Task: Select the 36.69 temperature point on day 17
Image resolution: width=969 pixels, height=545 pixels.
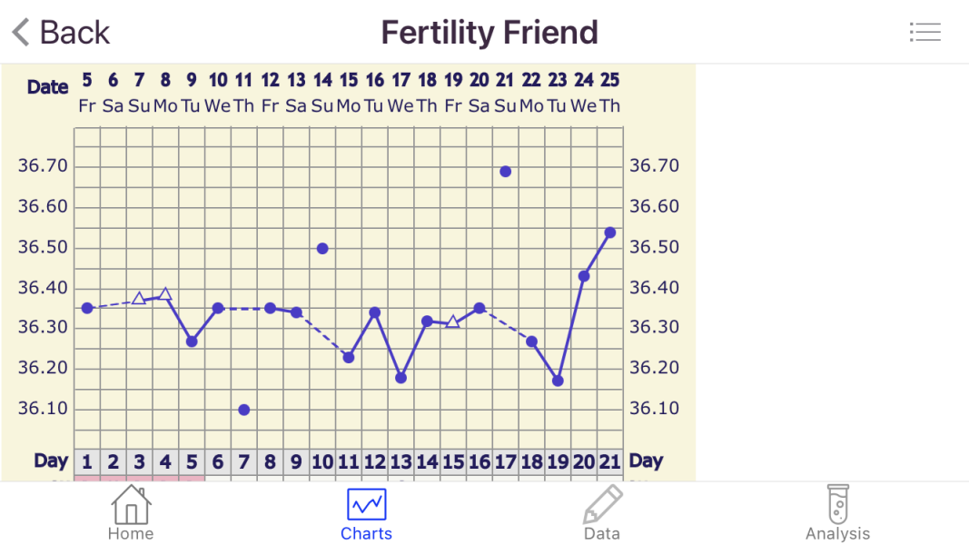Action: click(x=506, y=172)
